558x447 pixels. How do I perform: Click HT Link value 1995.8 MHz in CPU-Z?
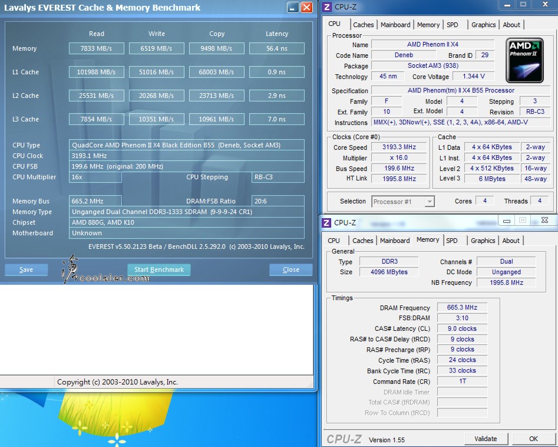click(399, 179)
